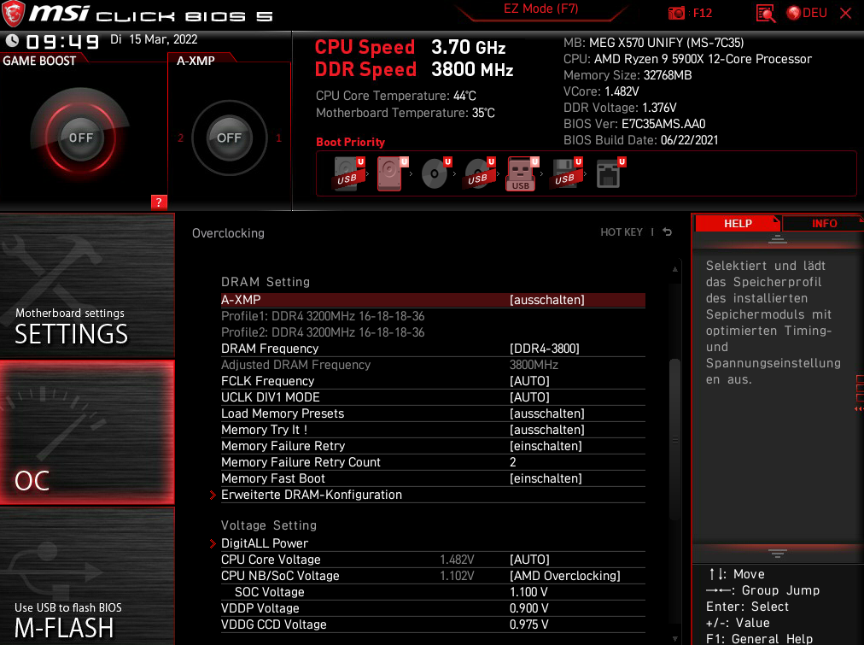Click the screenshot camera F12 icon
Screen dimensions: 864x645
[675, 13]
